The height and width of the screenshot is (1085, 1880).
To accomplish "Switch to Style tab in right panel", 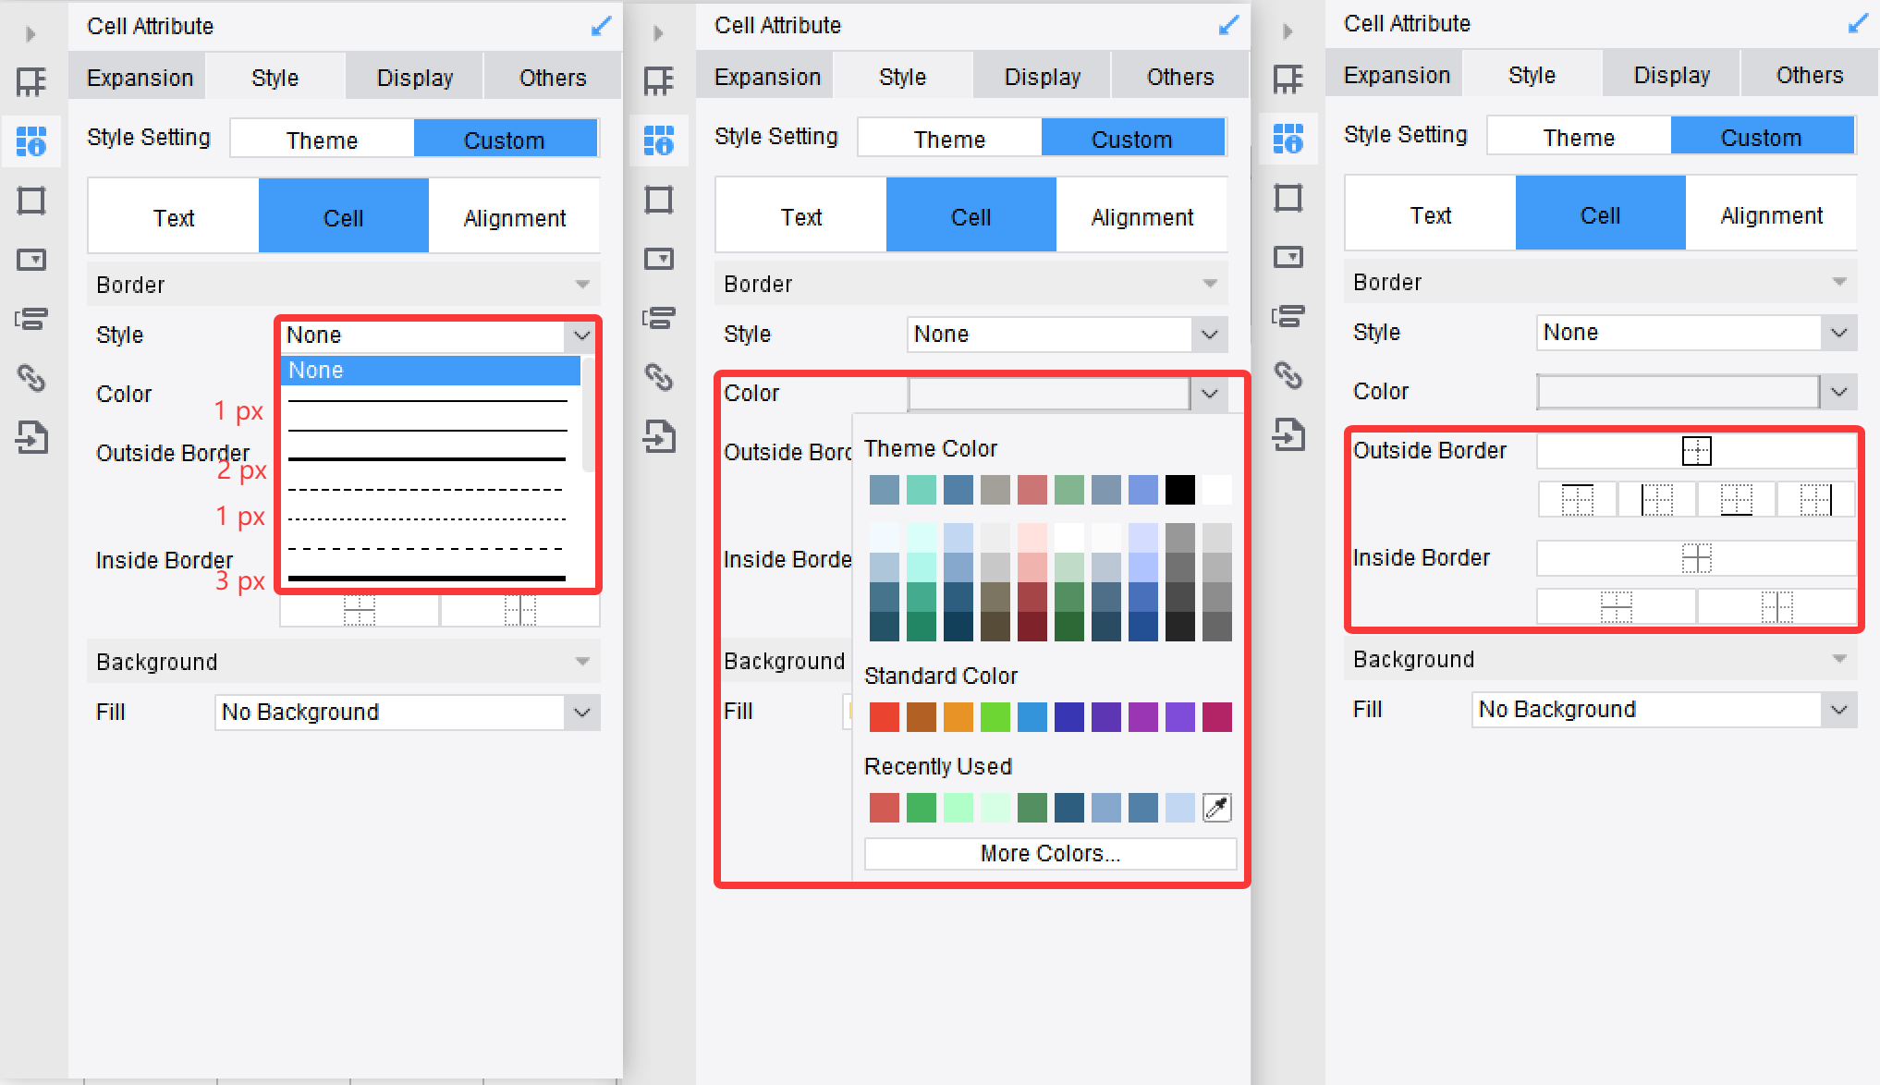I will [x=1532, y=75].
